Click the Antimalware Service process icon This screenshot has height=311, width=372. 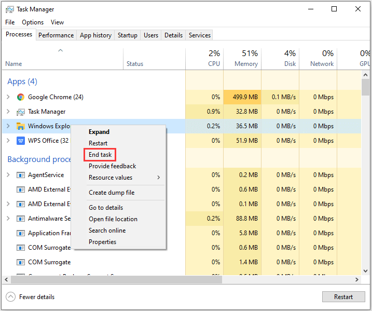pos(21,219)
